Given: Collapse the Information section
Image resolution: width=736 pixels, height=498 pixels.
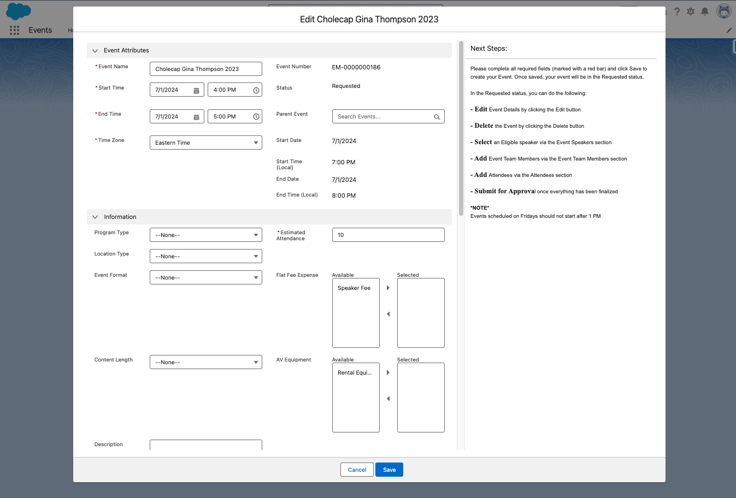Looking at the screenshot, I should (95, 217).
